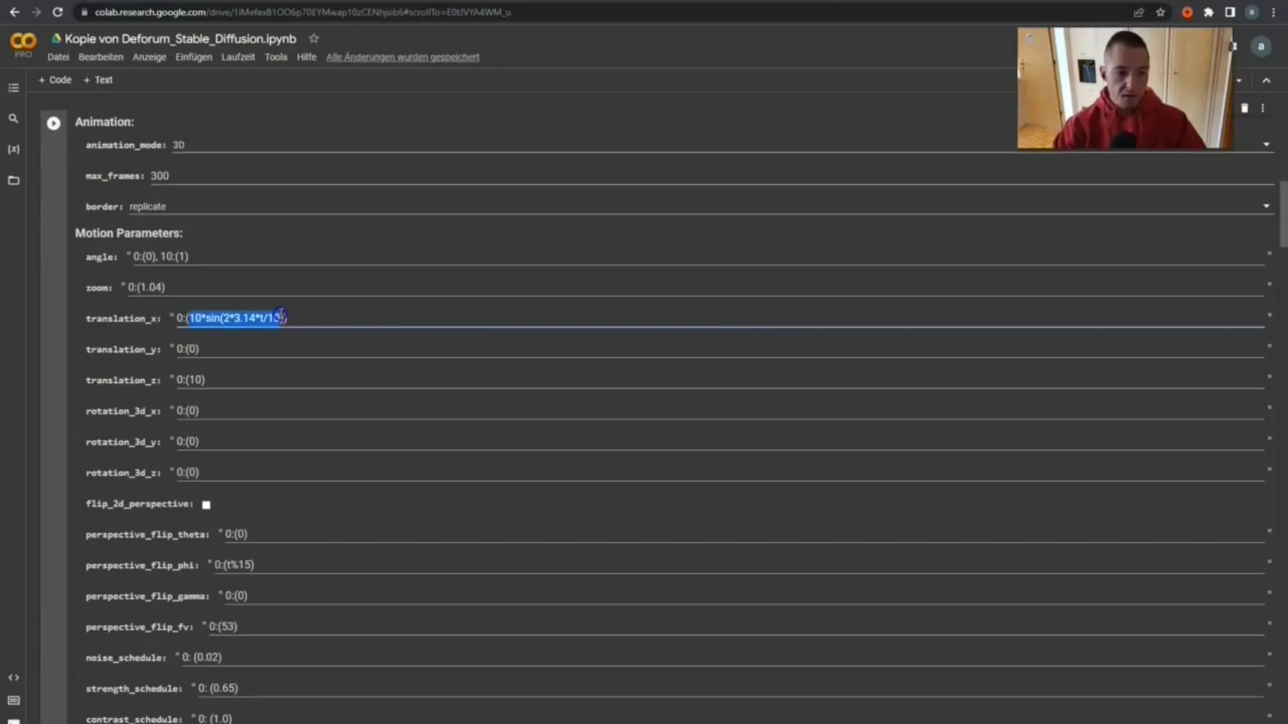Click the run cell button for Animation
This screenshot has width=1288, height=724.
(52, 122)
